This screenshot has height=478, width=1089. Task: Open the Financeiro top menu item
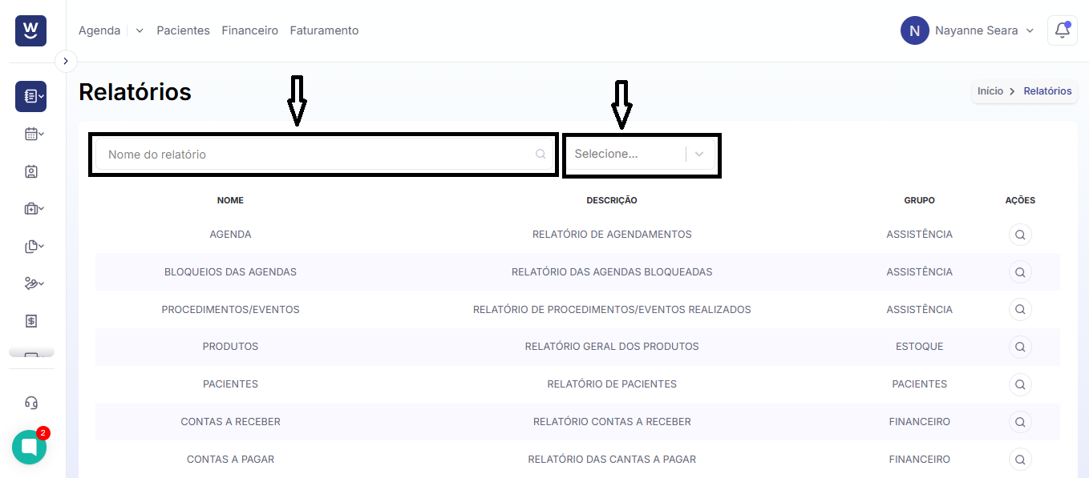[x=249, y=30]
